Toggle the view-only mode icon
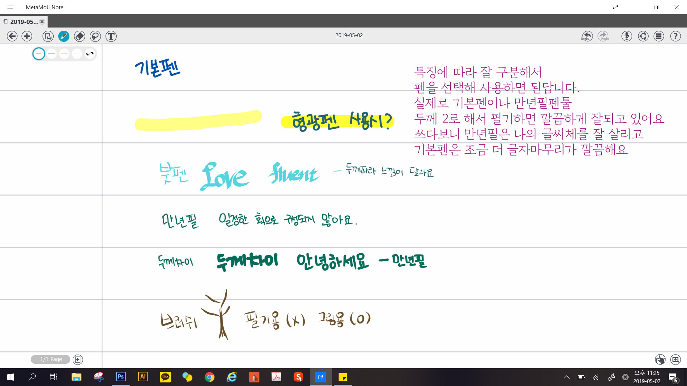This screenshot has height=386, width=687. [x=48, y=36]
